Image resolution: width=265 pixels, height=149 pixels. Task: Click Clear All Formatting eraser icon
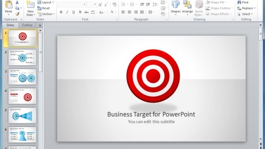[114, 5]
